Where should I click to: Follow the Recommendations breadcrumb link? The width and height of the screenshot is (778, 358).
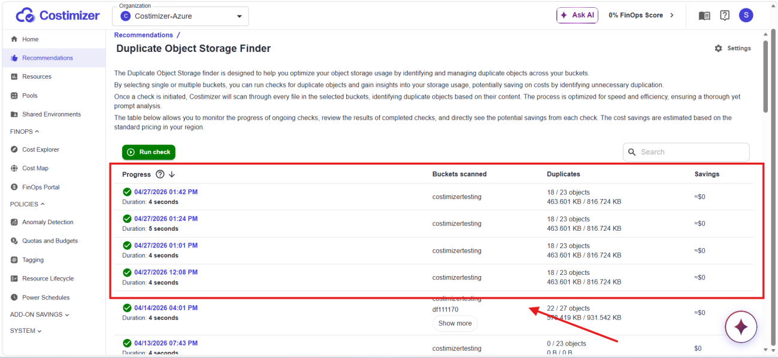pyautogui.click(x=144, y=35)
